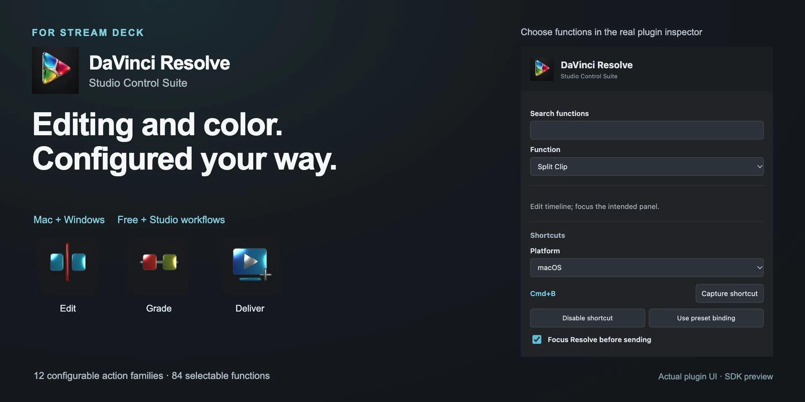Click the 'Platform' field label

(x=545, y=251)
